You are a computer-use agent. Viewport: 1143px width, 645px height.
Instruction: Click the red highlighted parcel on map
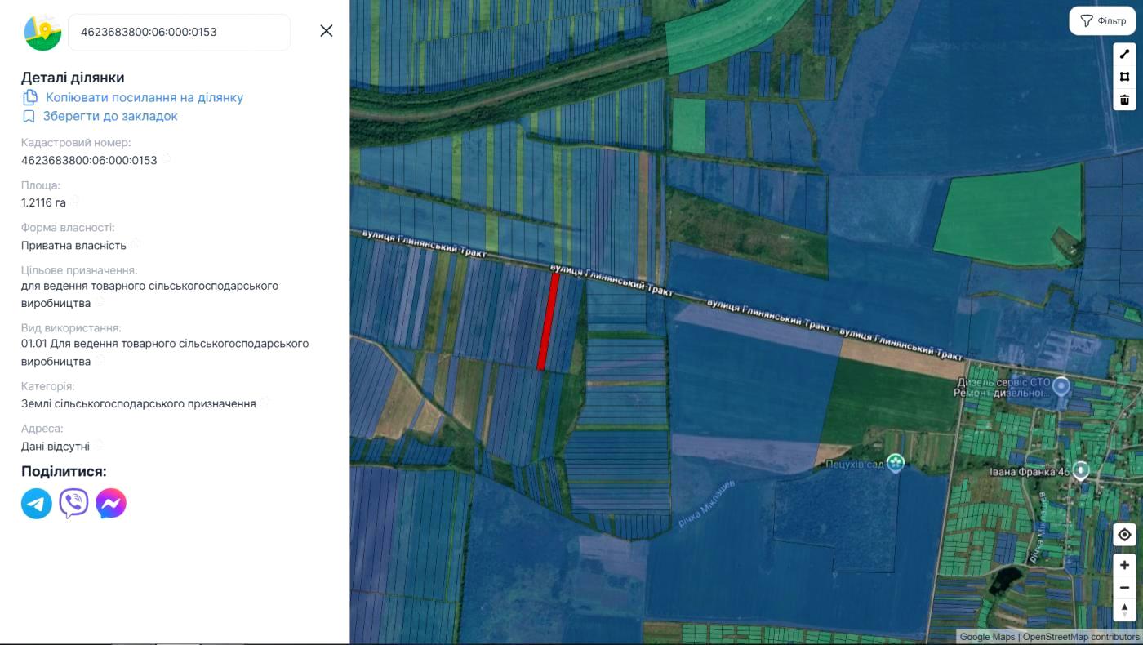click(x=549, y=321)
